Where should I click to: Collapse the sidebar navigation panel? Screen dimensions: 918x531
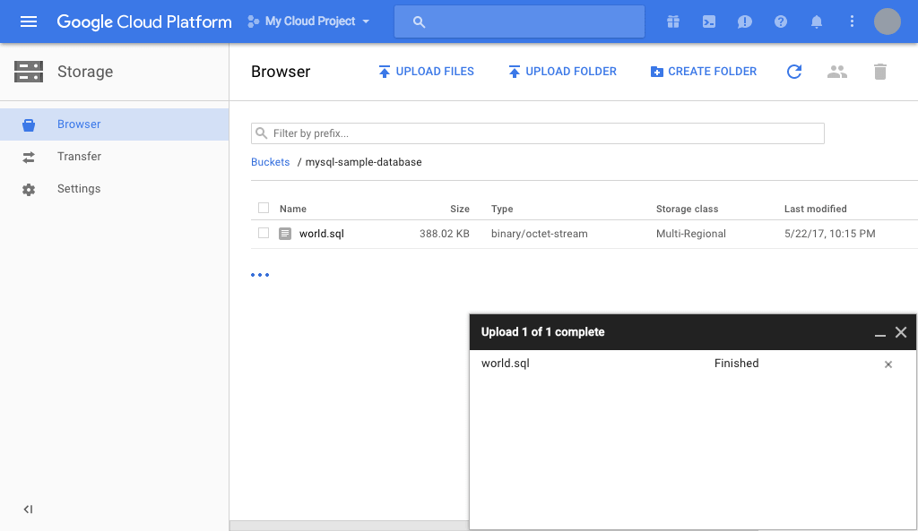pyautogui.click(x=28, y=510)
